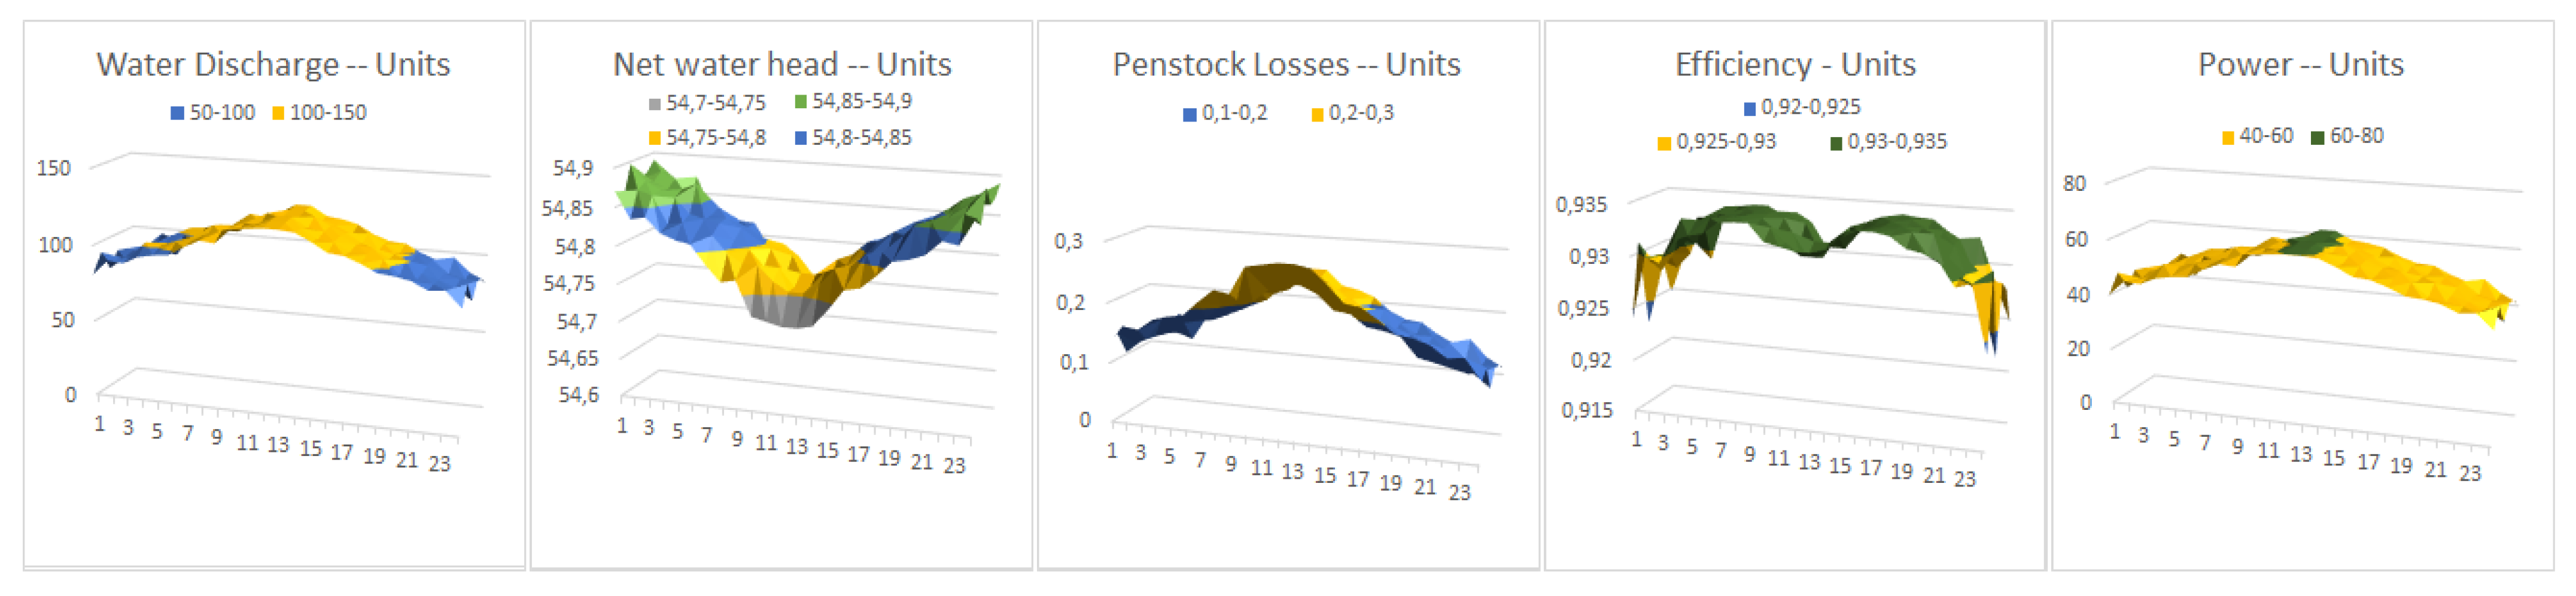Viewport: 2576px width, 596px height.
Task: Click the blue 0,92-0,925 legend swatch
Action: pyautogui.click(x=1749, y=108)
